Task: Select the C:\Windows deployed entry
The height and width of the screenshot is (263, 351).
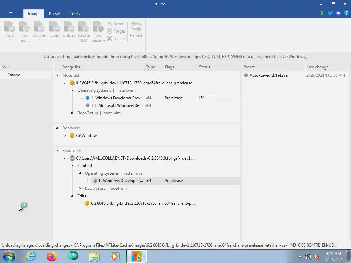Action: point(87,136)
